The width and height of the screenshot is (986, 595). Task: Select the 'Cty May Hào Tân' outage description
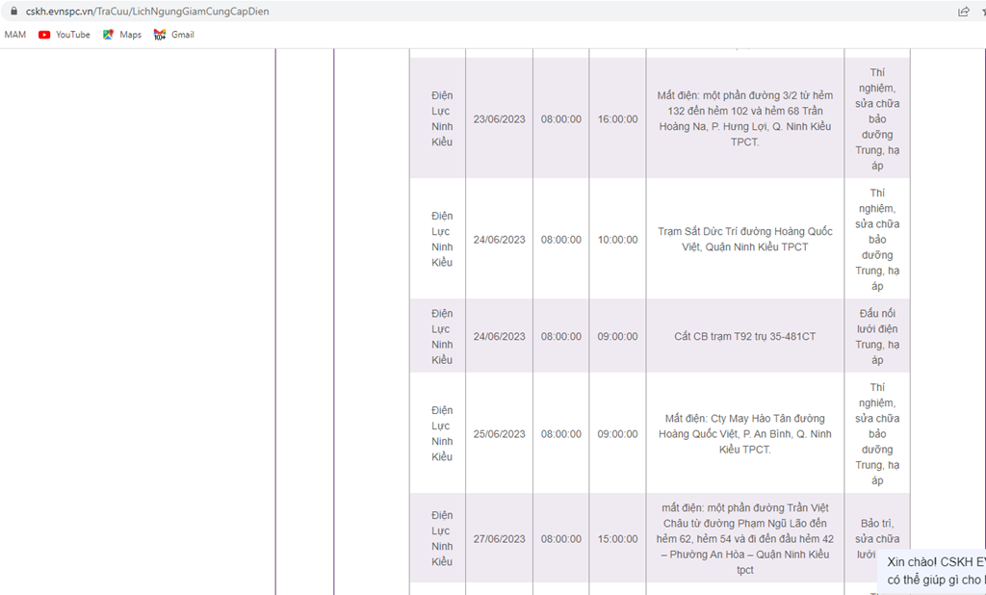pyautogui.click(x=744, y=434)
